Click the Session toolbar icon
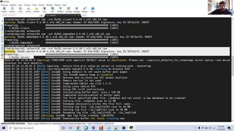Image resolution: width=234 pixels, height=131 pixels. pyautogui.click(x=4, y=10)
